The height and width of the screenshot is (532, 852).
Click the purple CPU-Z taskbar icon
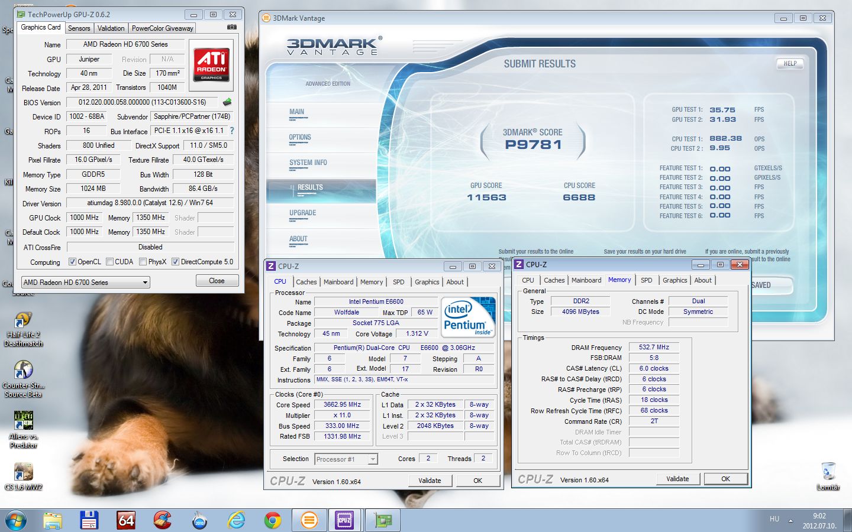click(x=344, y=520)
